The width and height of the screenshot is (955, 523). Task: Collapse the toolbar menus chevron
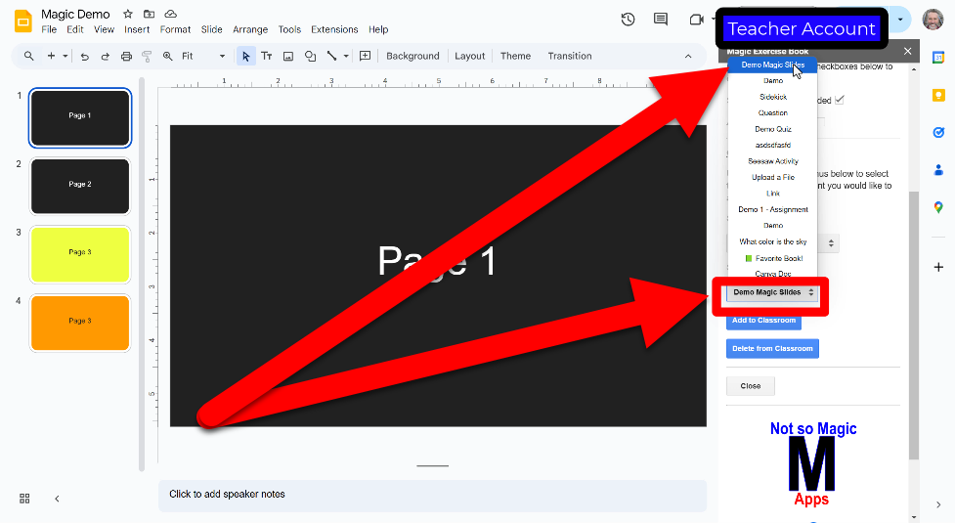click(688, 56)
